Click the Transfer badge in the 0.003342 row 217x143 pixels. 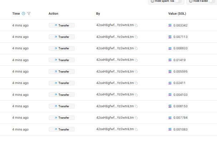click(61, 25)
